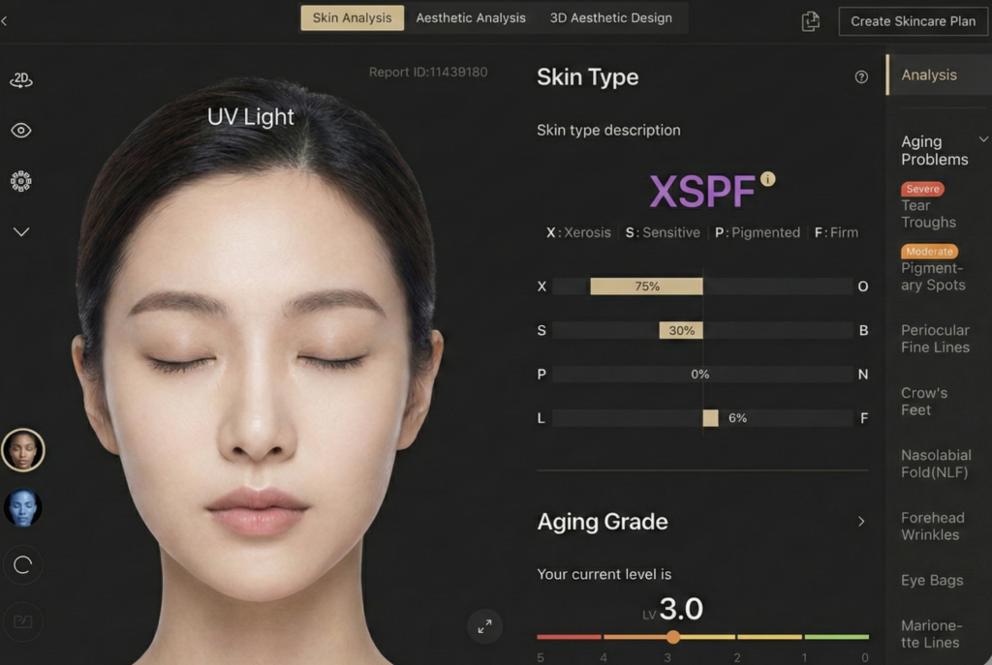This screenshot has width=992, height=665.
Task: Click the export report icon
Action: click(811, 21)
